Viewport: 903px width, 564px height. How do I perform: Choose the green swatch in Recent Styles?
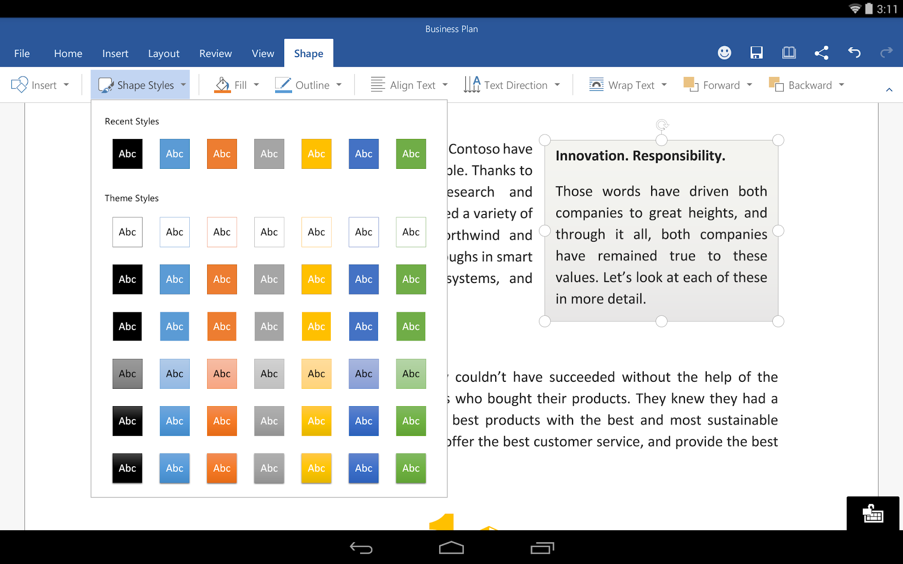(411, 154)
